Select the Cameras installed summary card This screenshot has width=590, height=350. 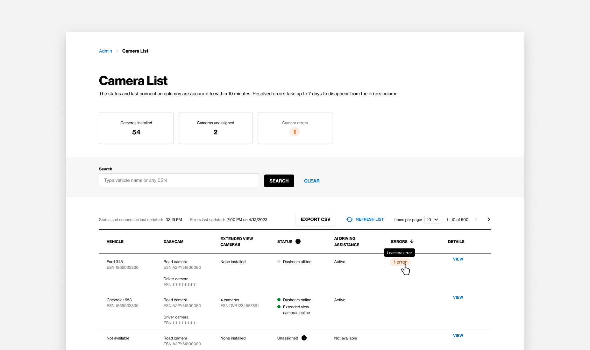[x=136, y=128]
